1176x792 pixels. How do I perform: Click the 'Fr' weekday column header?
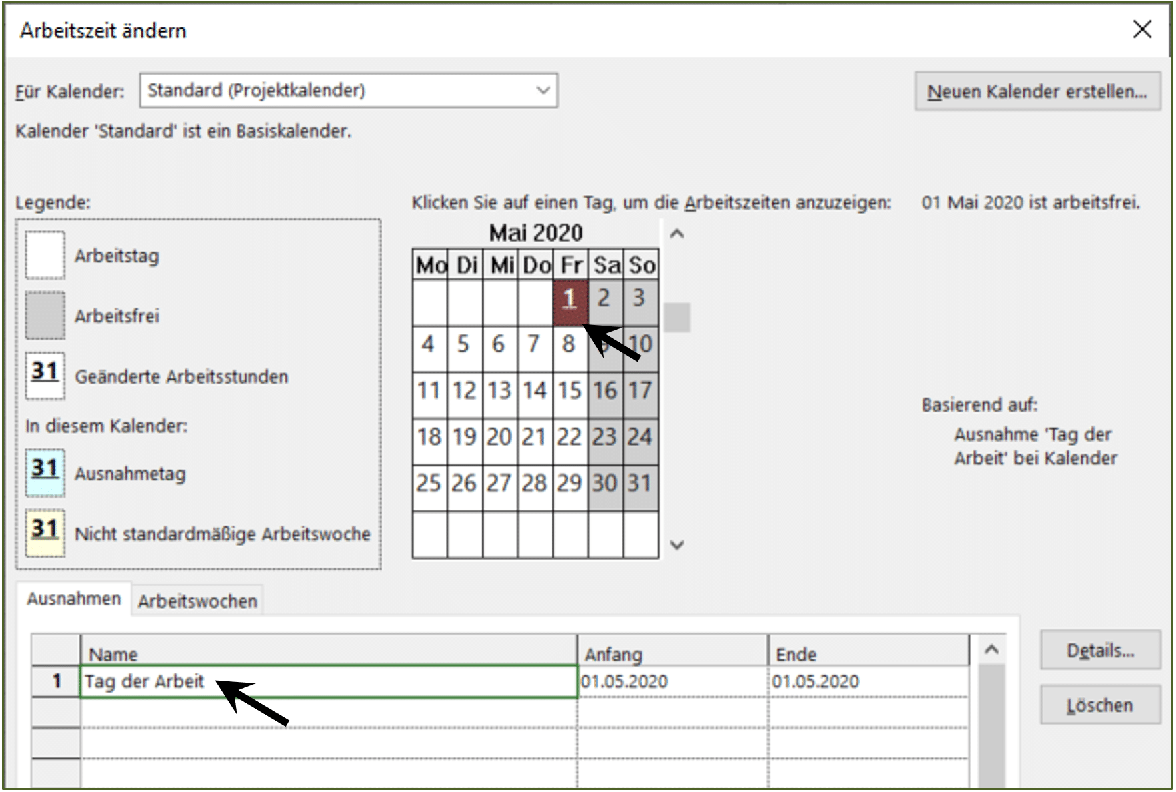click(570, 265)
